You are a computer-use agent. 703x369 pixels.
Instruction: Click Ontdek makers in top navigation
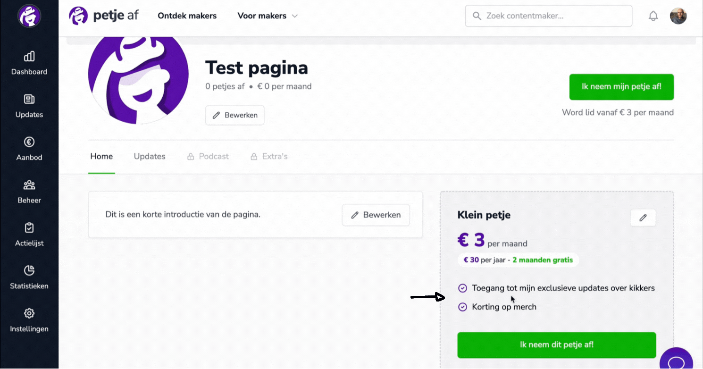click(x=187, y=16)
